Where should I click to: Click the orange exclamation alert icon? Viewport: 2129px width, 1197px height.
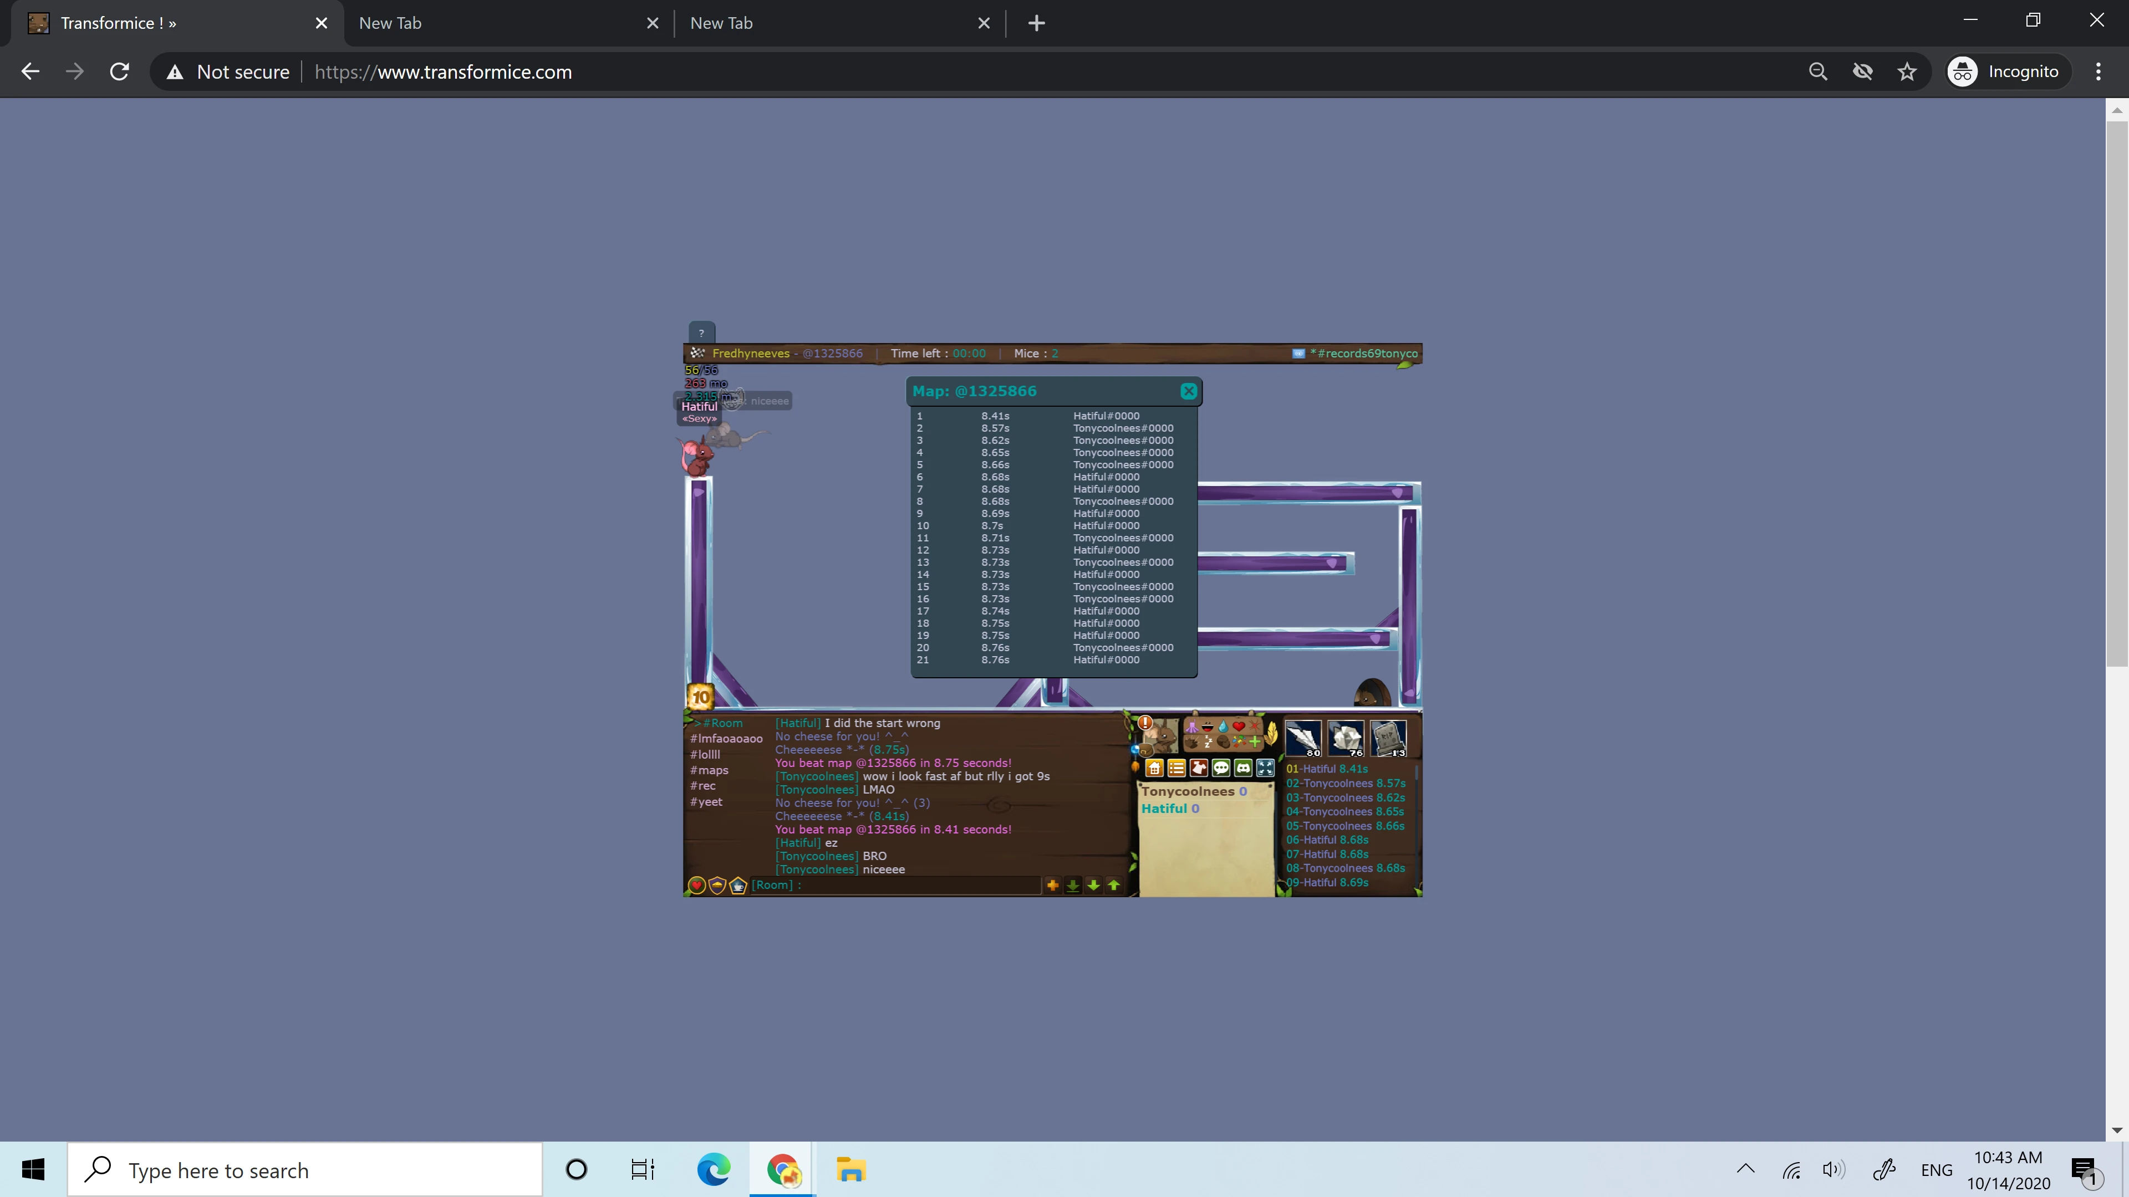click(1145, 724)
